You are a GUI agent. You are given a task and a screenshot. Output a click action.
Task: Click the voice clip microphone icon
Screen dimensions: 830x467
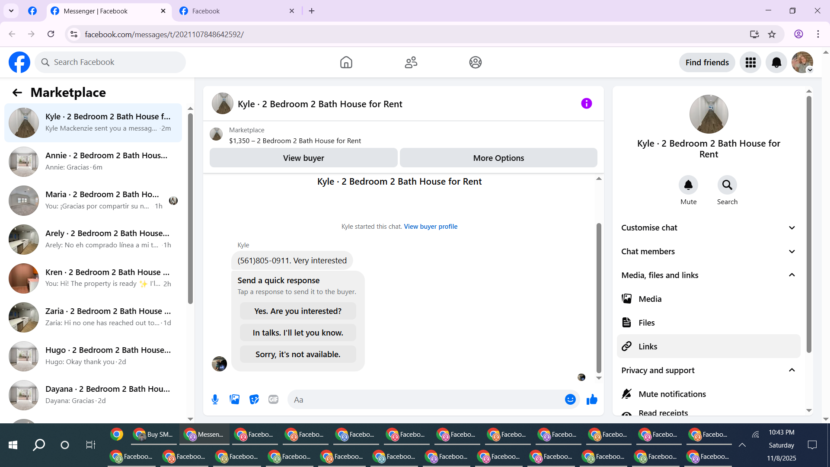tap(215, 400)
